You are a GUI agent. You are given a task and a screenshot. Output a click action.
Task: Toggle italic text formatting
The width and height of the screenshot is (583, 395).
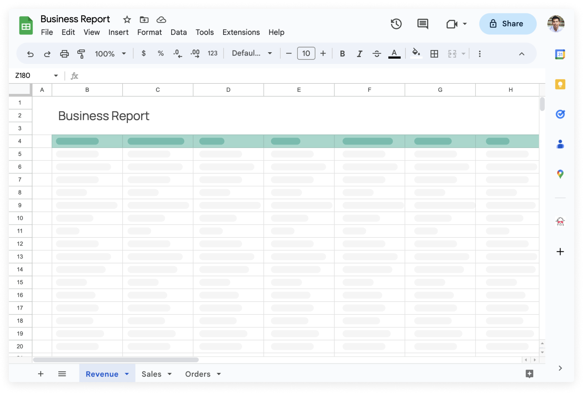pos(360,54)
